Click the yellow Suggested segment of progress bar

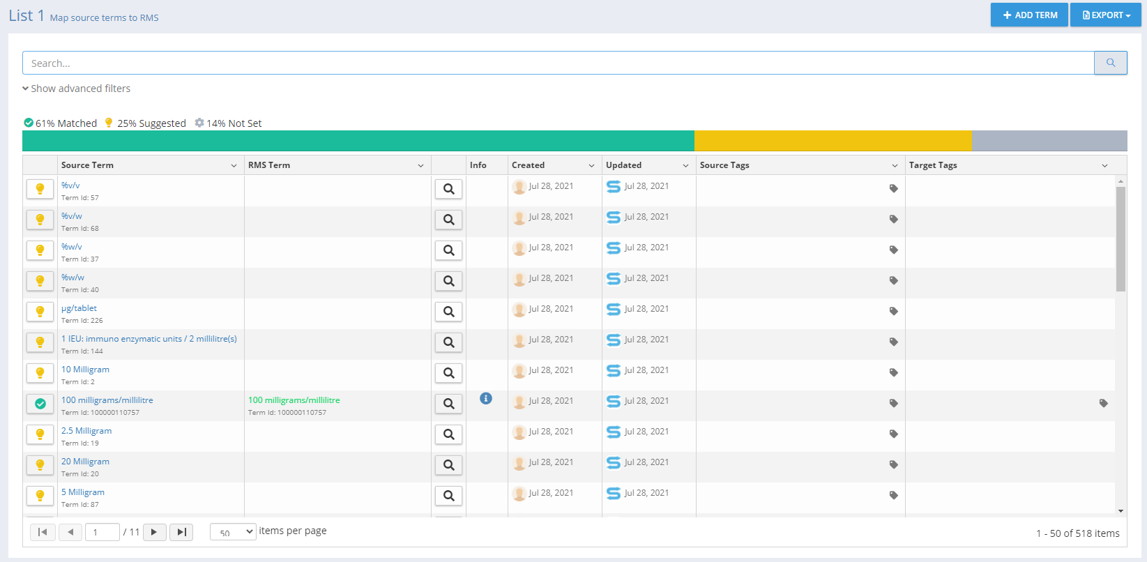[x=833, y=141]
